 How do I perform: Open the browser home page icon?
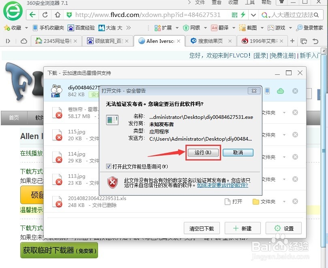tap(58, 15)
